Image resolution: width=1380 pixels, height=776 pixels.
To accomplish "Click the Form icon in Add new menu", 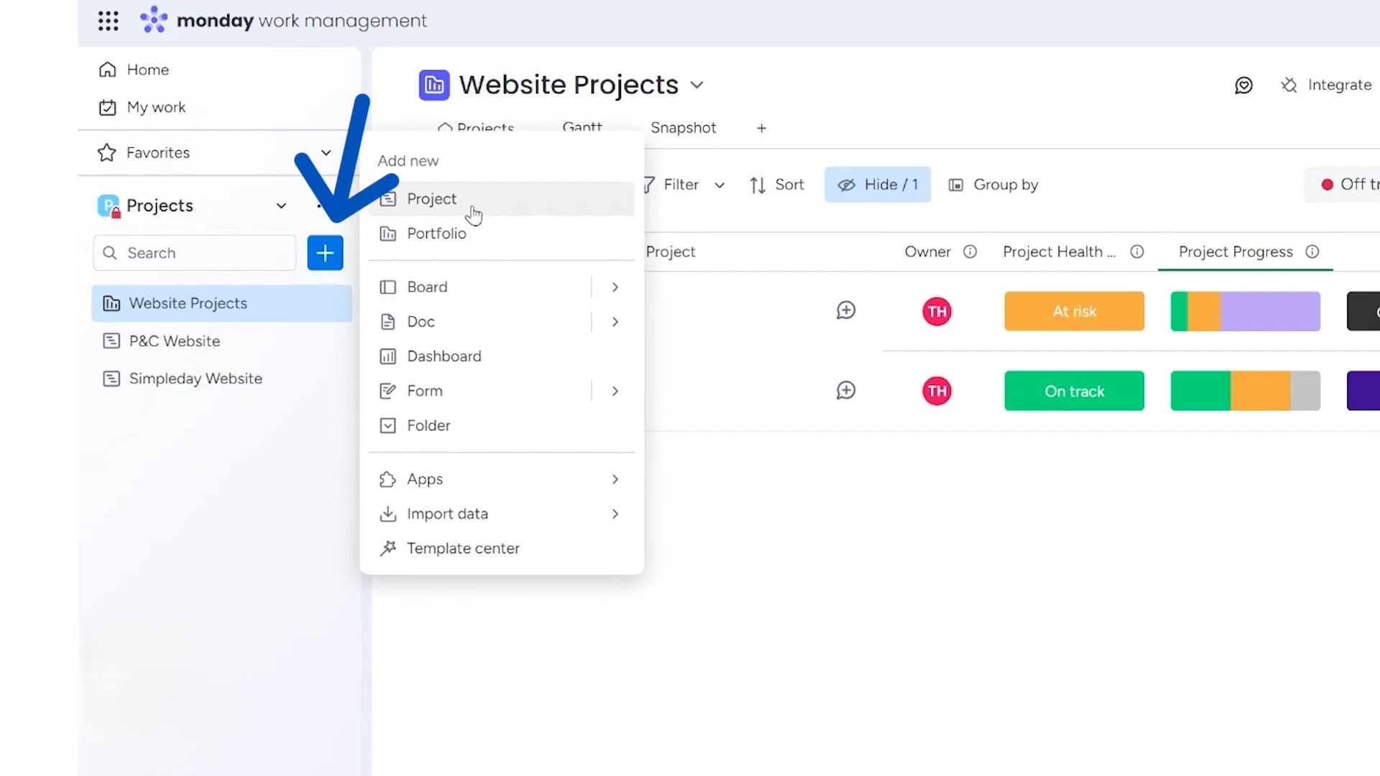I will click(387, 389).
